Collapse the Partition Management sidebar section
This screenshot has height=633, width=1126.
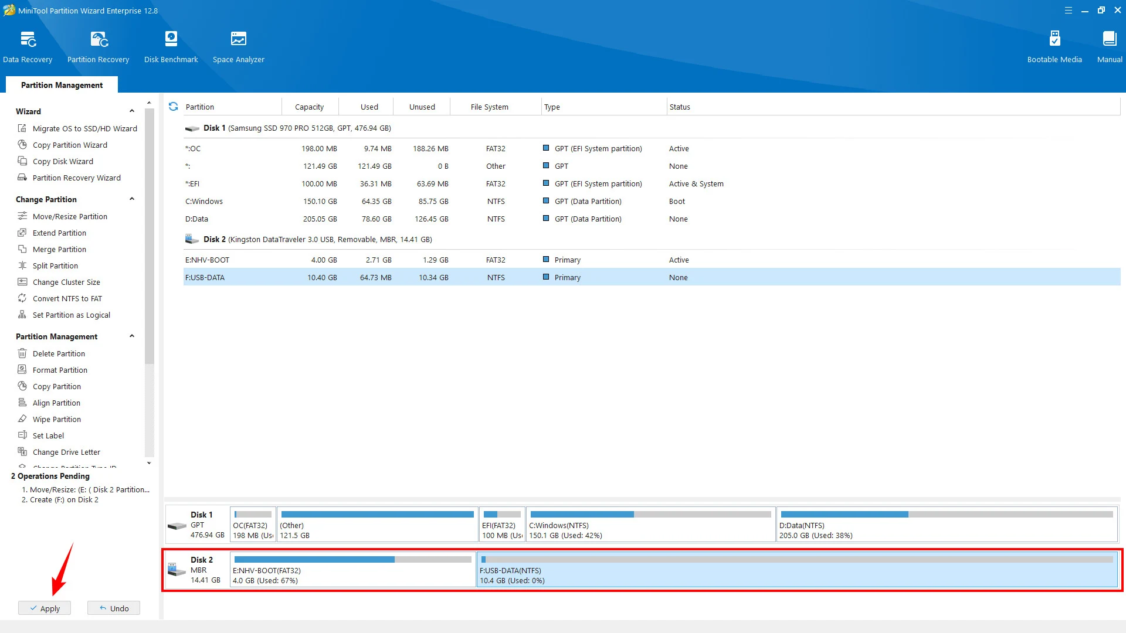132,336
